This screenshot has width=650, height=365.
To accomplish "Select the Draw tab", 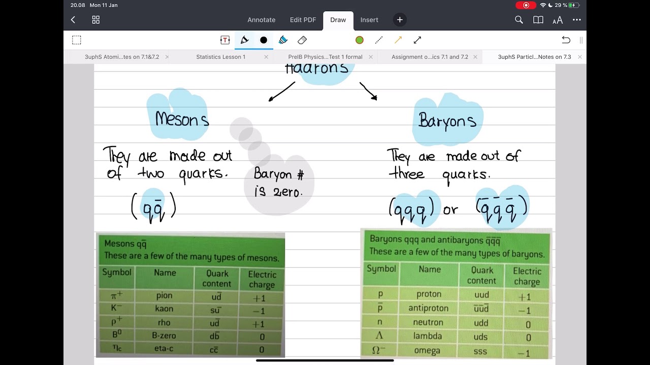I will (338, 20).
